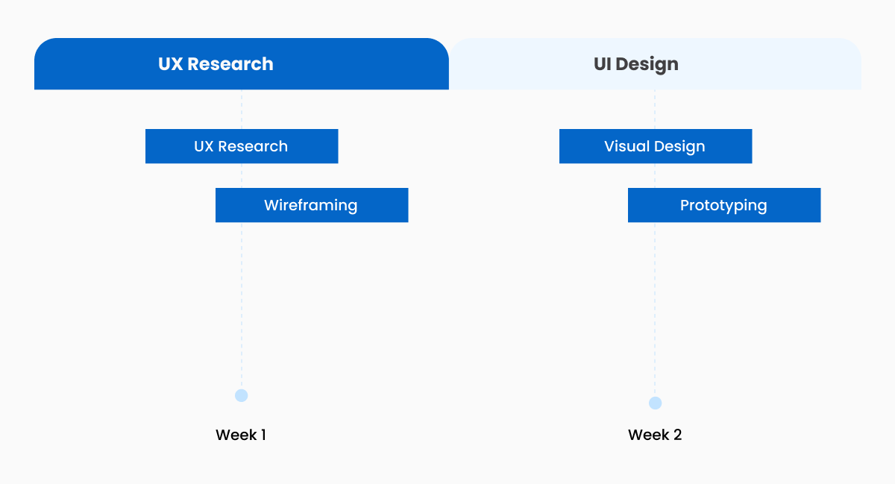Switch to the UI Design tab
This screenshot has height=484, width=895.
[x=655, y=64]
